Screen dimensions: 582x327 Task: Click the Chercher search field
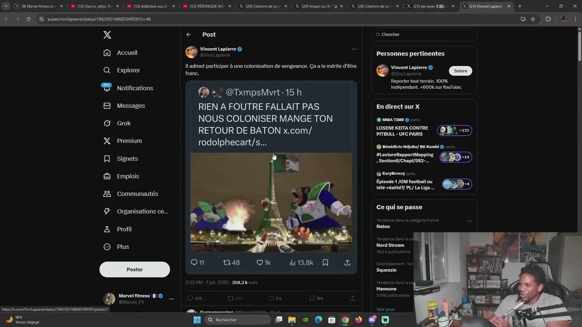tap(424, 35)
